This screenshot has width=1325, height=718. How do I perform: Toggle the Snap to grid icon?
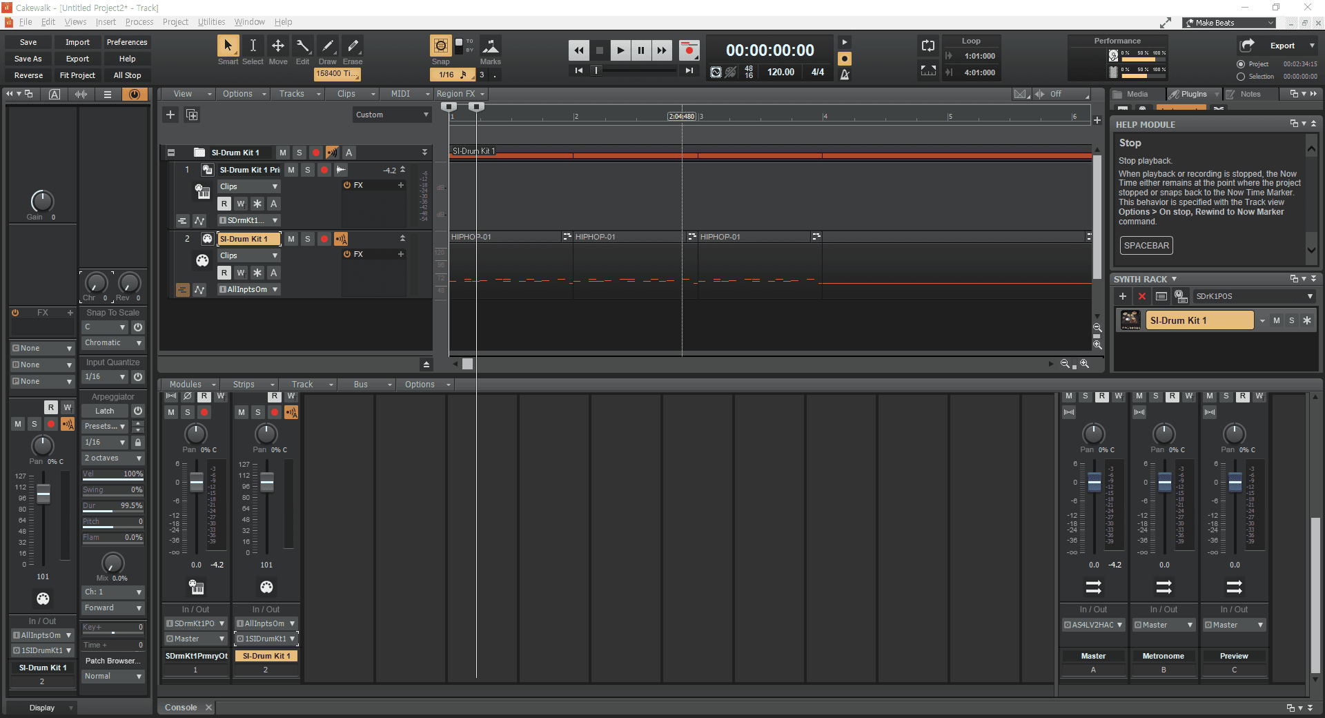pyautogui.click(x=440, y=46)
